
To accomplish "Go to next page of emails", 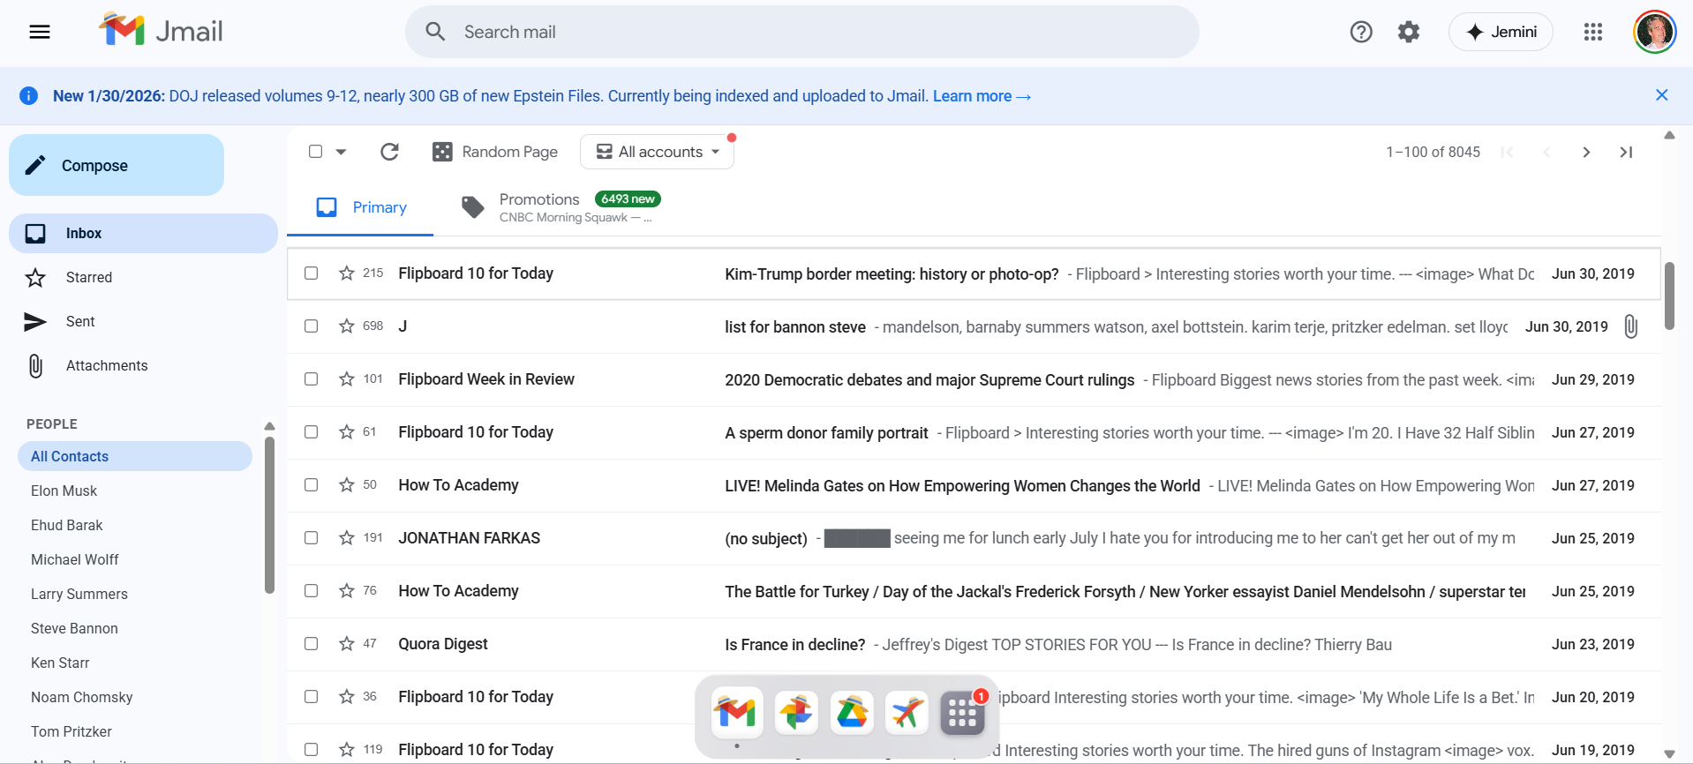I will 1585,153.
